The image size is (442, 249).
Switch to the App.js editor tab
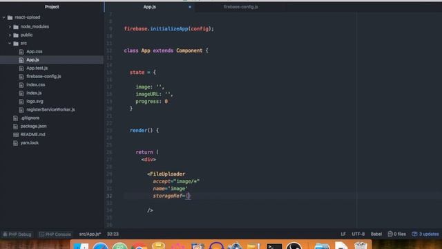pyautogui.click(x=149, y=7)
